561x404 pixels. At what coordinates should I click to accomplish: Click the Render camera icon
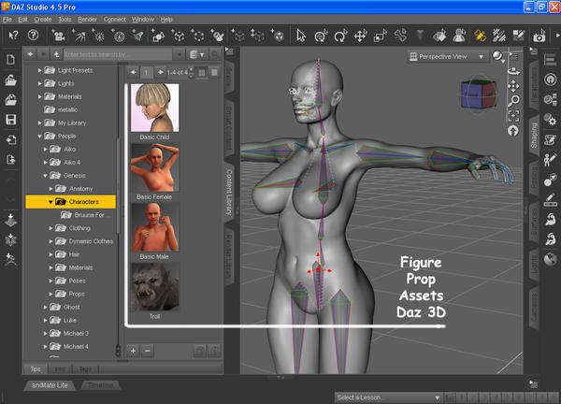coord(539,36)
